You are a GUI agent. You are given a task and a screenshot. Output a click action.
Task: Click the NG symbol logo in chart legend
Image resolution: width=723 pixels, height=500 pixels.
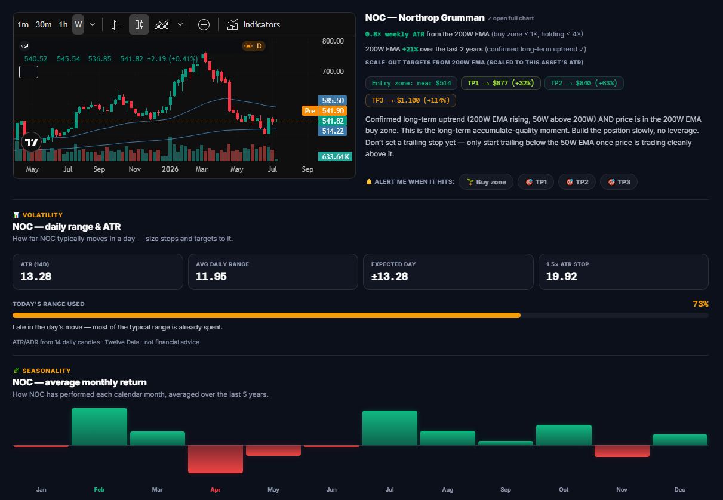24,46
